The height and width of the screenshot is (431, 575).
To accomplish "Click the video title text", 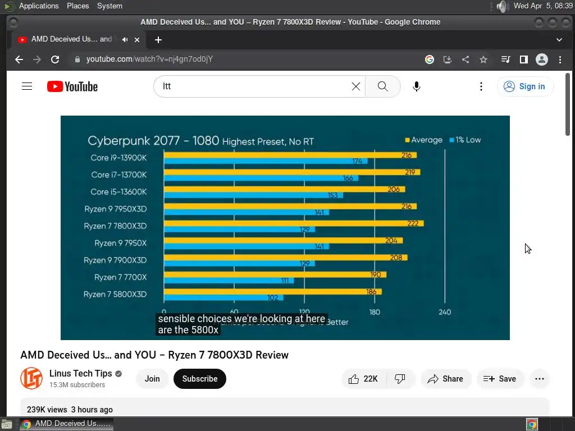I will pyautogui.click(x=154, y=355).
